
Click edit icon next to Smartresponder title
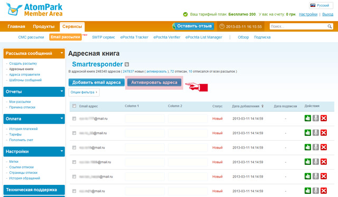tap(127, 64)
